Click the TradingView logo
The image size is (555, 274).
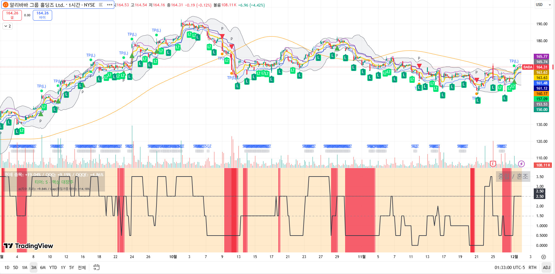28,246
